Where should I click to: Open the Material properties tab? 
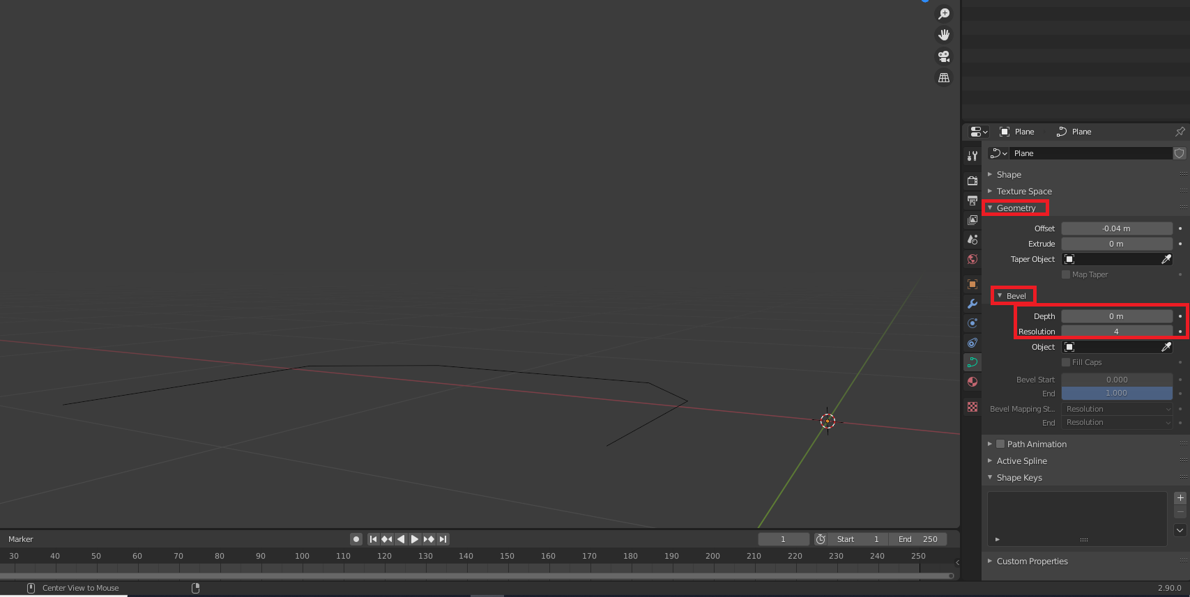(x=972, y=382)
